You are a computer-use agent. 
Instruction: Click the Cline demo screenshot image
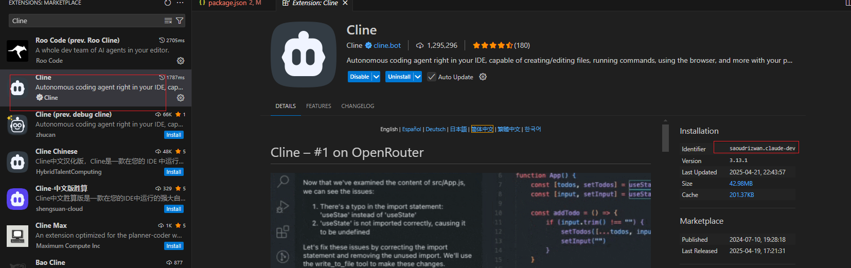coord(460,220)
